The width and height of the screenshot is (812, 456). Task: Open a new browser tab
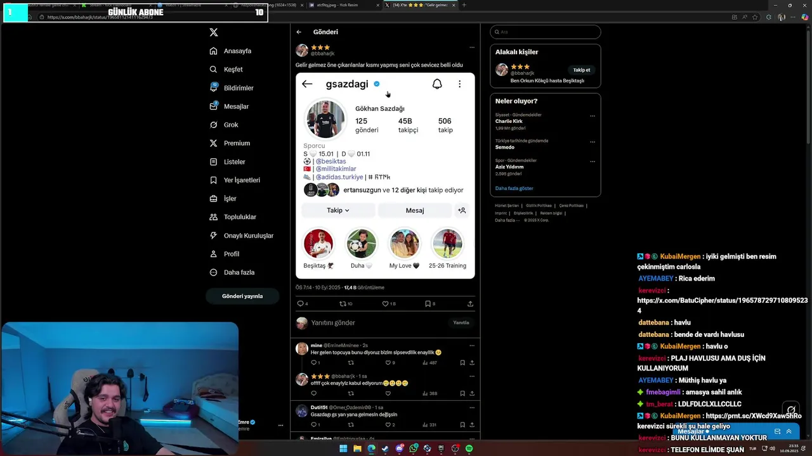point(464,5)
